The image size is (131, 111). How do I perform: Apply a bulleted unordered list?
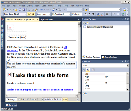tap(114, 14)
